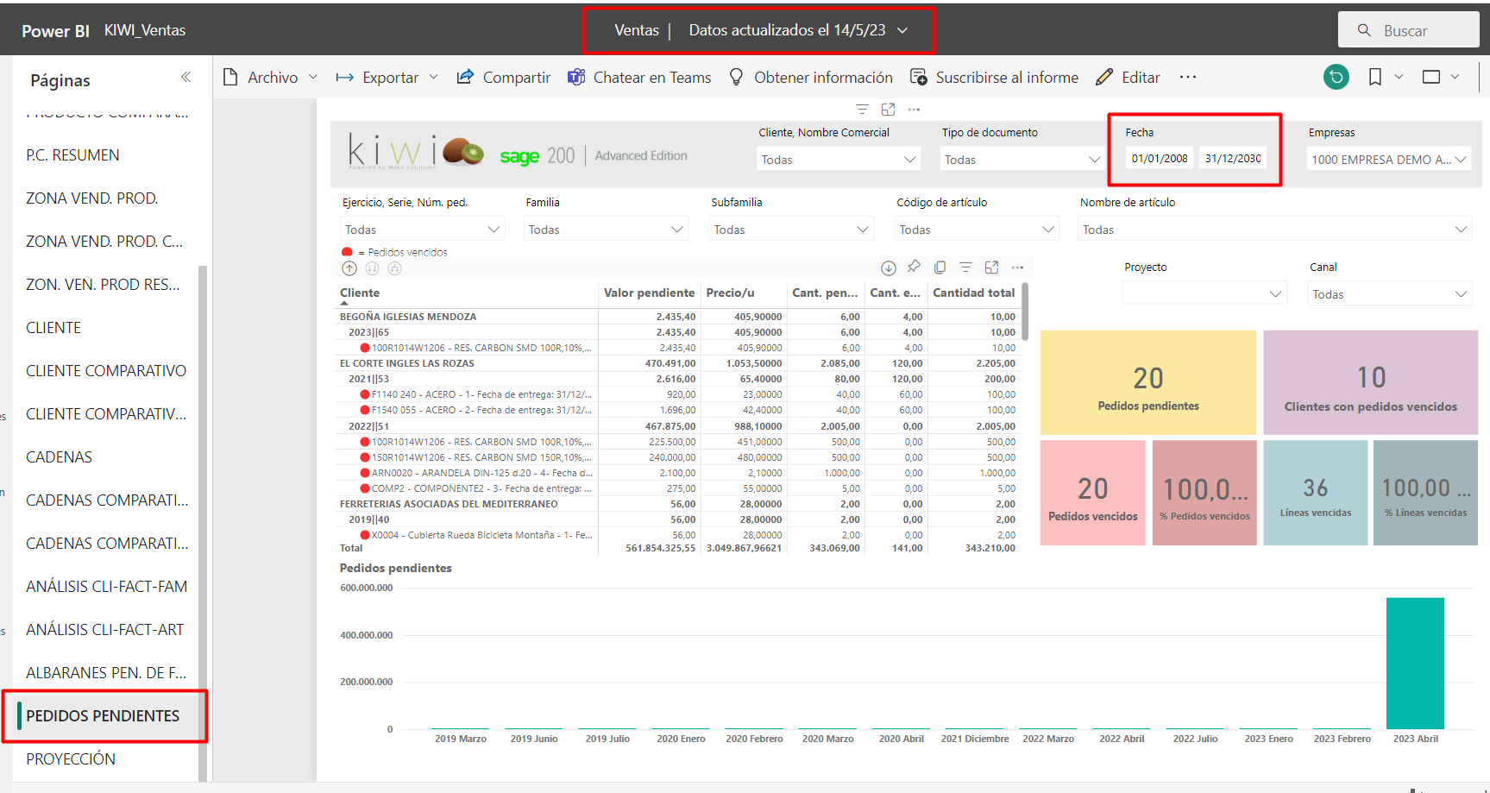Open the PEDIDOS PENDIENTES page
Screen dimensions: 1490x793
coord(103,716)
